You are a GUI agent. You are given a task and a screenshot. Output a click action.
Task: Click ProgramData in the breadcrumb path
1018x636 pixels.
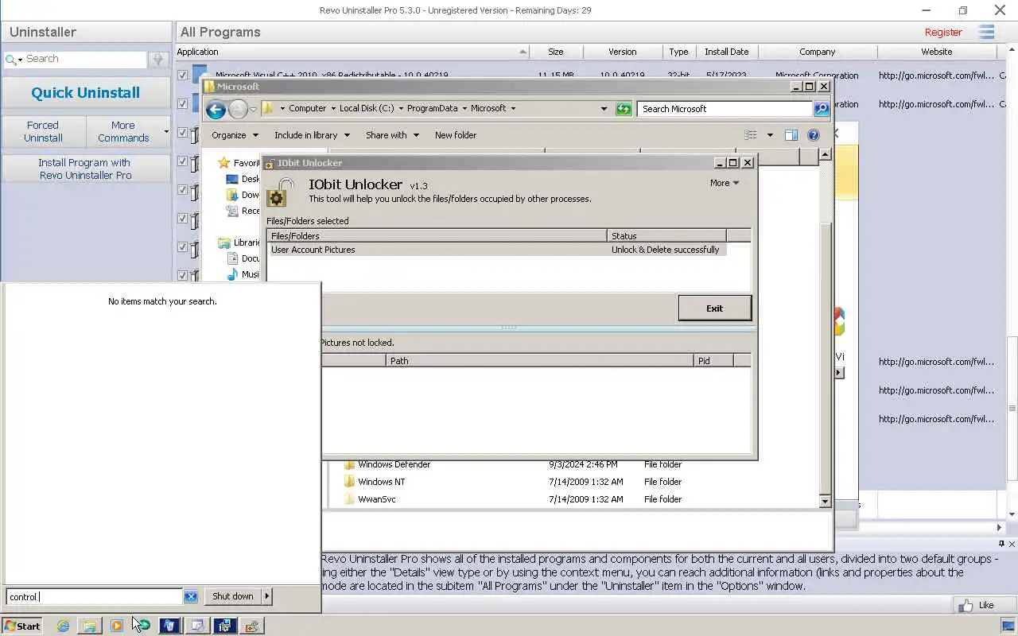point(432,109)
